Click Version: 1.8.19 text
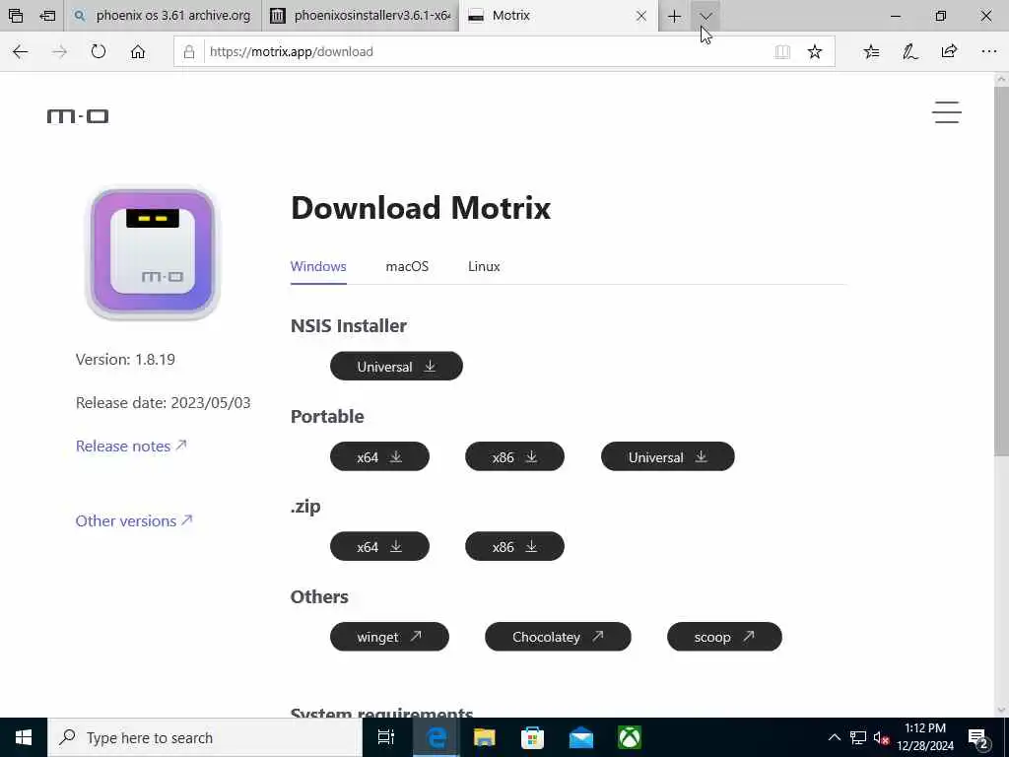Image resolution: width=1009 pixels, height=757 pixels. click(125, 359)
